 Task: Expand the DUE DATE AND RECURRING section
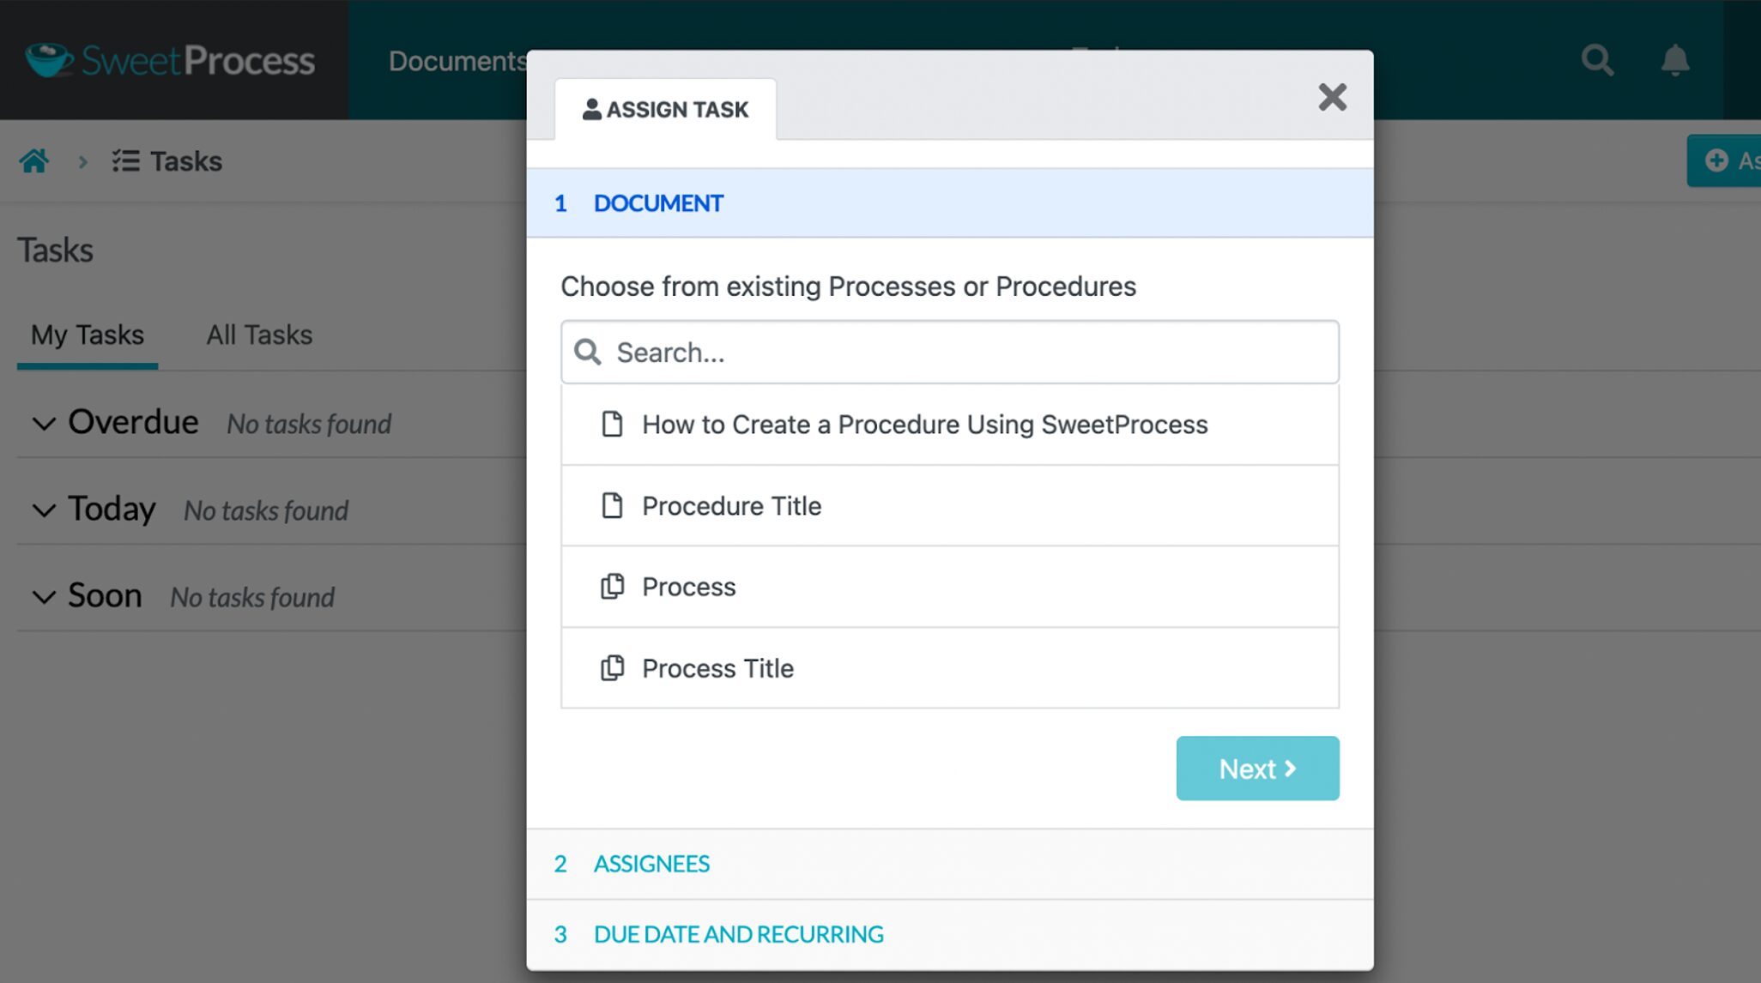coord(739,932)
